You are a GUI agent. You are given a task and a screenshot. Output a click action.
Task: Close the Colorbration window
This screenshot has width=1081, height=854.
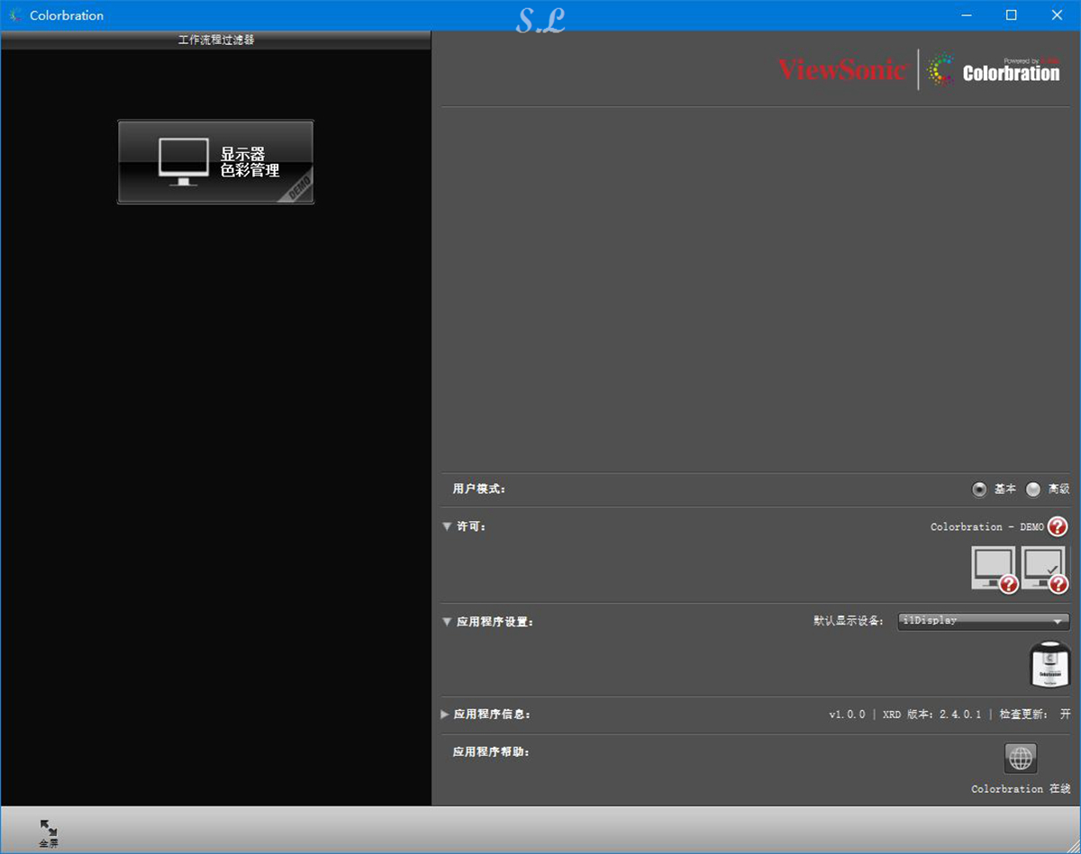click(x=1058, y=15)
